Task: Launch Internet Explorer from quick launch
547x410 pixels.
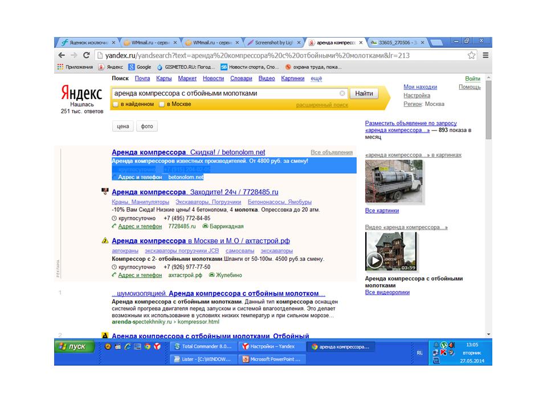Action: click(128, 346)
